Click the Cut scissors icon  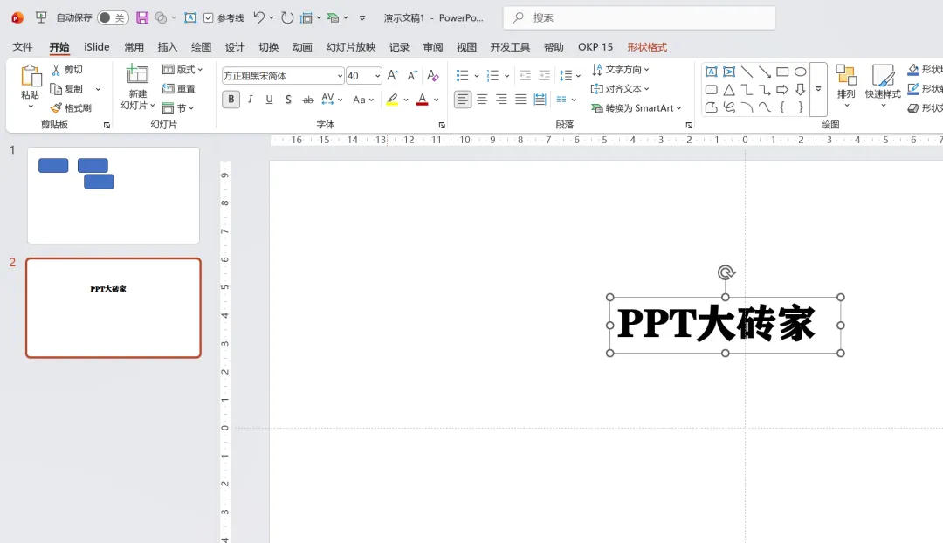[x=56, y=70]
